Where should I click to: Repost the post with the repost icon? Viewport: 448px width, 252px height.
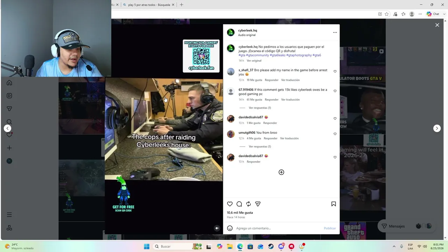248,204
